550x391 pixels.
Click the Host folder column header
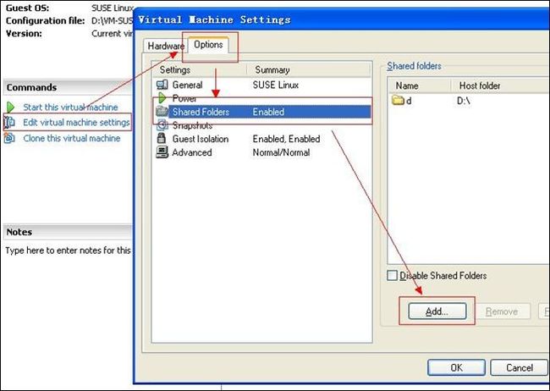point(500,85)
